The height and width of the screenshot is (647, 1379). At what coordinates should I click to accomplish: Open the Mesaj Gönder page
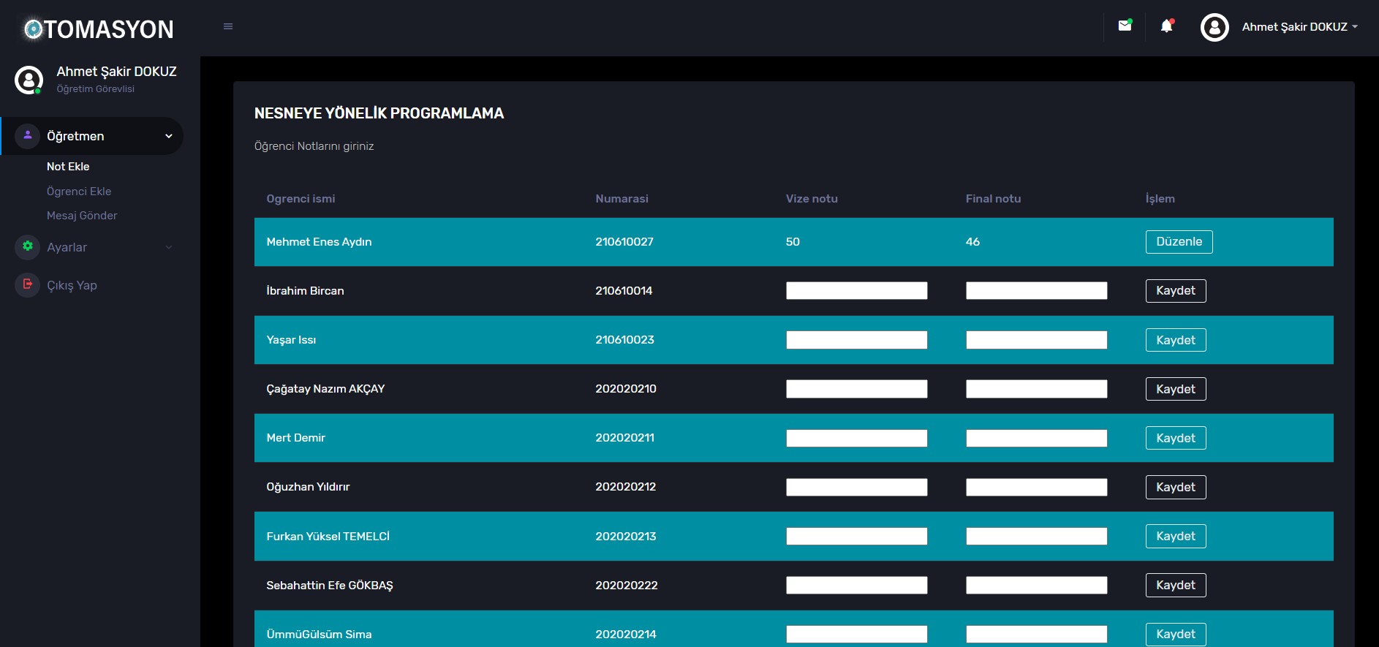point(82,216)
